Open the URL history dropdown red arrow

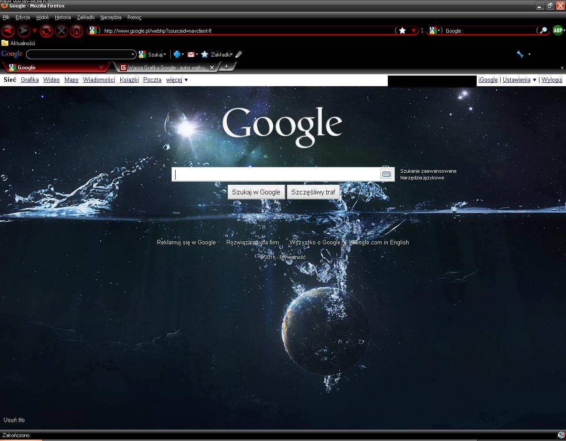[413, 30]
